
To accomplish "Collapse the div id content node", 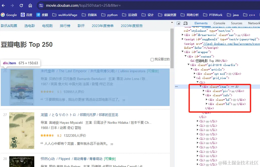I will 185,56.
